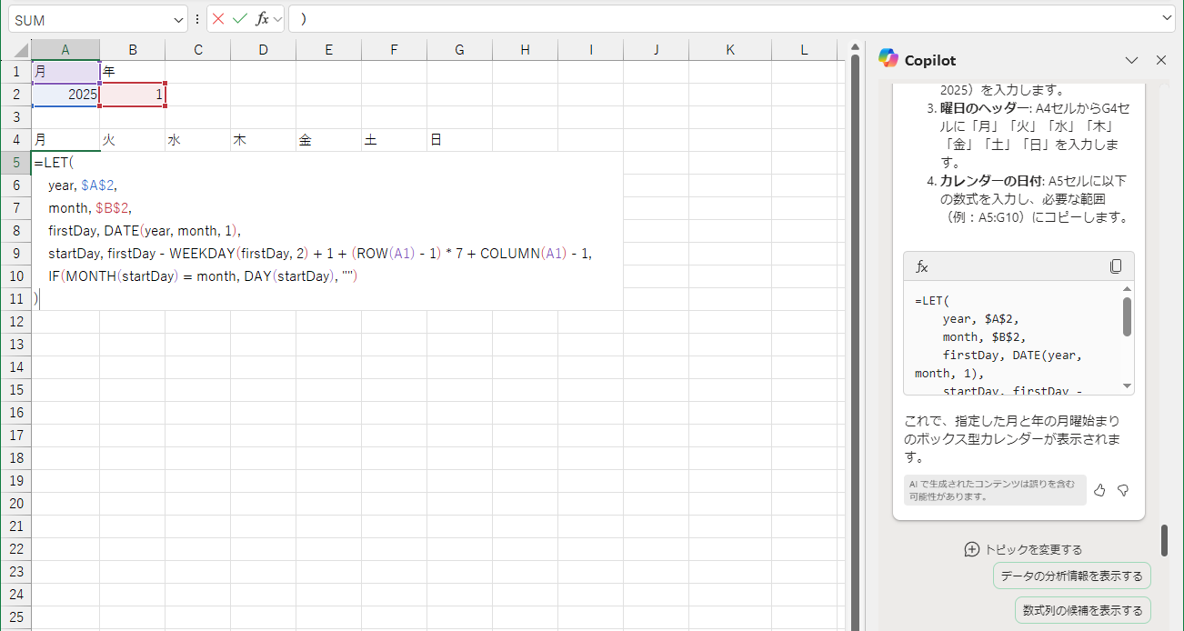Click the $B$2 reference in the formula
This screenshot has width=1184, height=631.
pos(112,208)
